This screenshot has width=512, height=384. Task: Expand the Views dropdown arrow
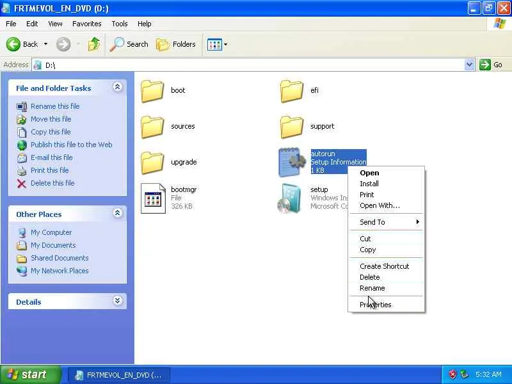coord(226,44)
